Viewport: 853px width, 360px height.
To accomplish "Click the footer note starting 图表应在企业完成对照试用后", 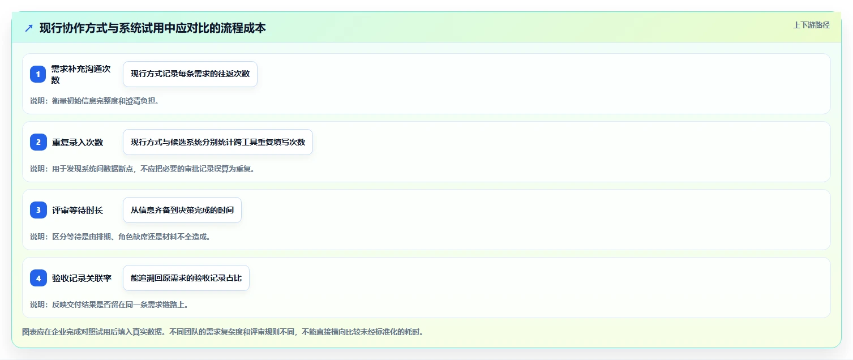I will pos(222,332).
